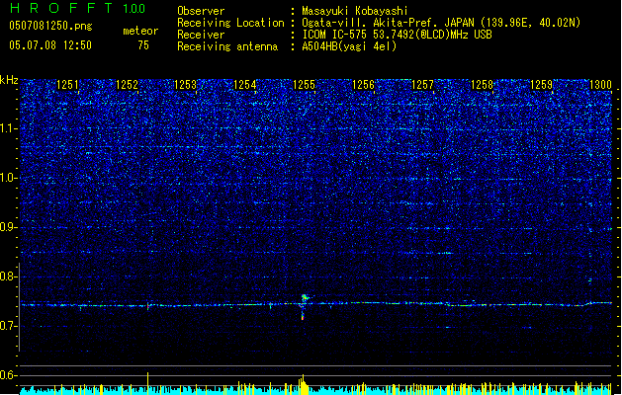
Task: Click the 0.7 kHz axis label
Action: 9,326
